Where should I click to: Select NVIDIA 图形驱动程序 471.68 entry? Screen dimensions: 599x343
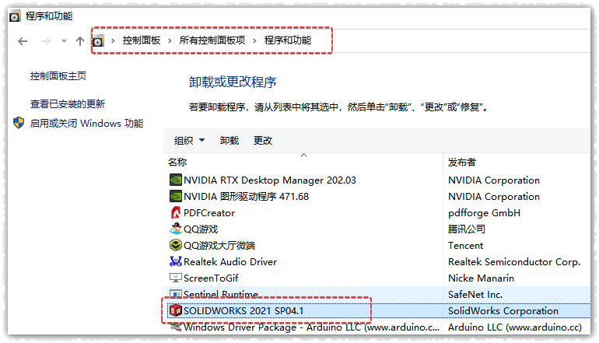246,197
